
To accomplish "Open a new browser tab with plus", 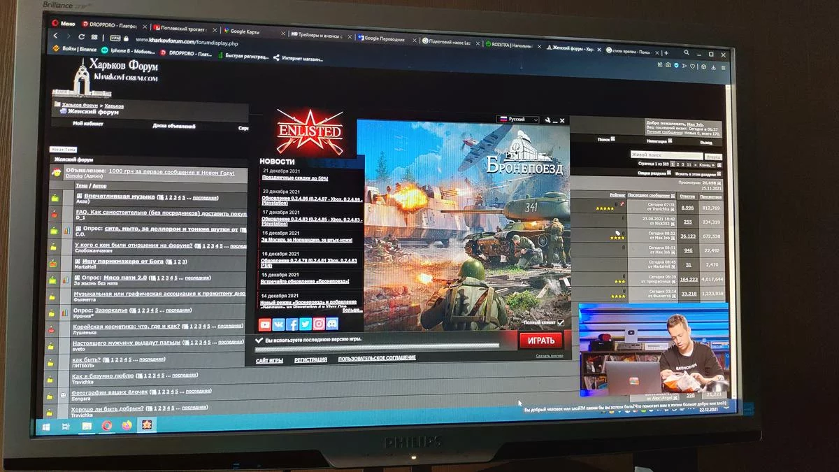I will (666, 53).
